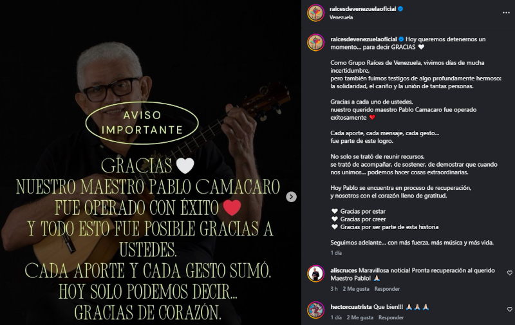
Task: Reply to aliscruces comment via Responder
Action: pos(387,289)
